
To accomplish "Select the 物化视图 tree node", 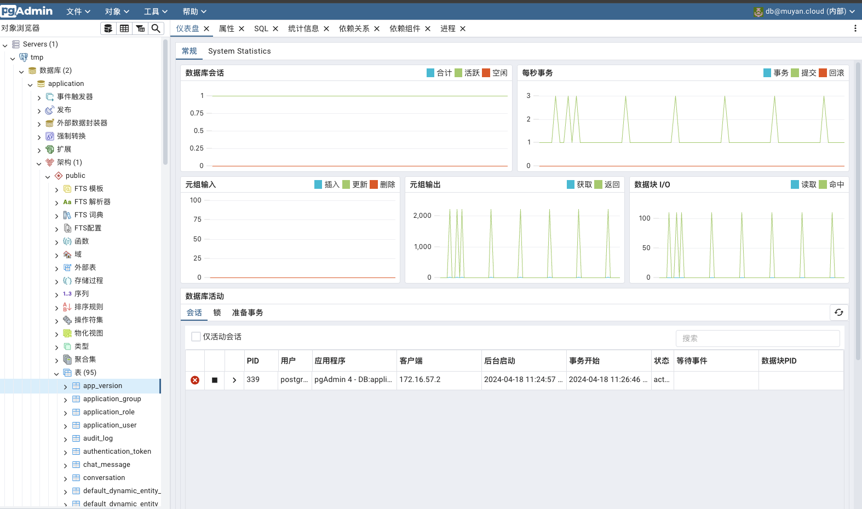I will [x=89, y=333].
